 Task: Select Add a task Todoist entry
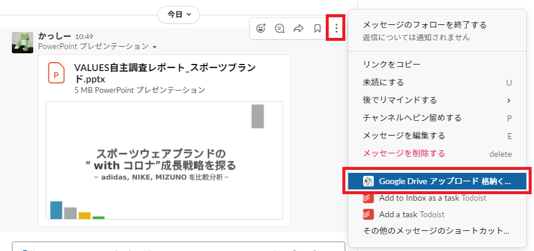coord(437,215)
